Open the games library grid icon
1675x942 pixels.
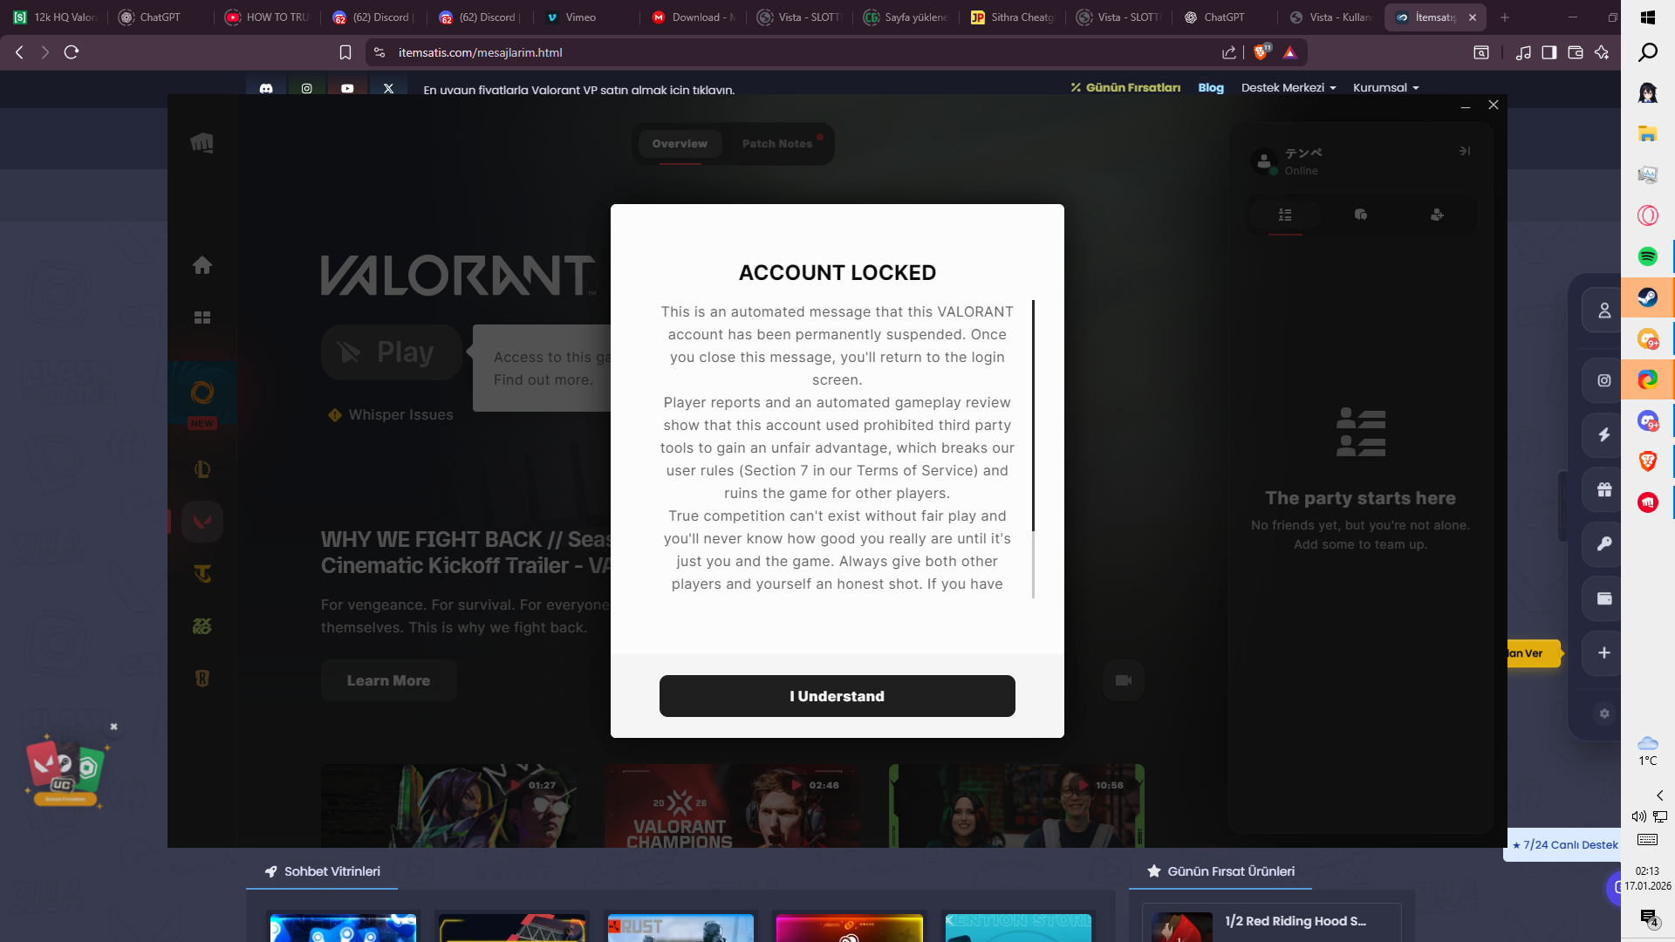point(202,317)
